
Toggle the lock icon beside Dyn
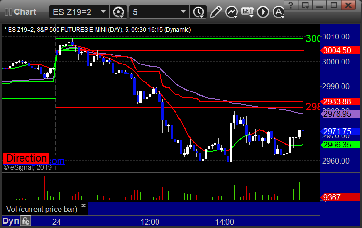(26, 221)
